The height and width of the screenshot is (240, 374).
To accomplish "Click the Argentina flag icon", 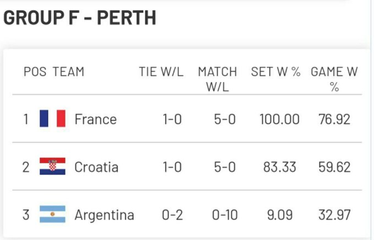I will [52, 215].
